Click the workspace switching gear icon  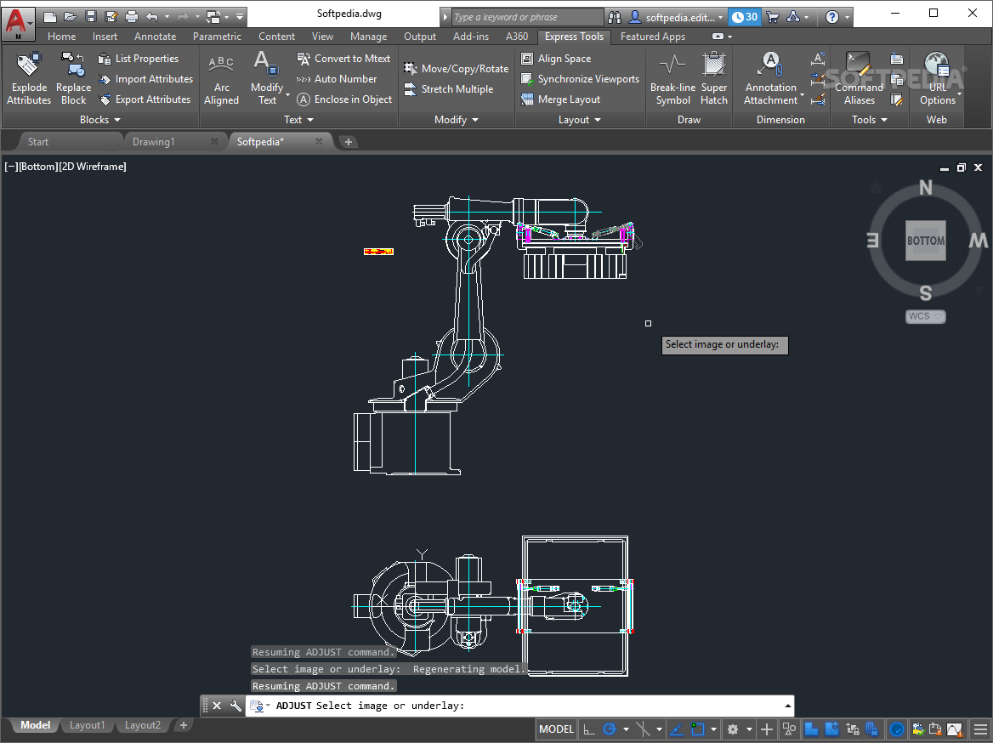pyautogui.click(x=733, y=729)
